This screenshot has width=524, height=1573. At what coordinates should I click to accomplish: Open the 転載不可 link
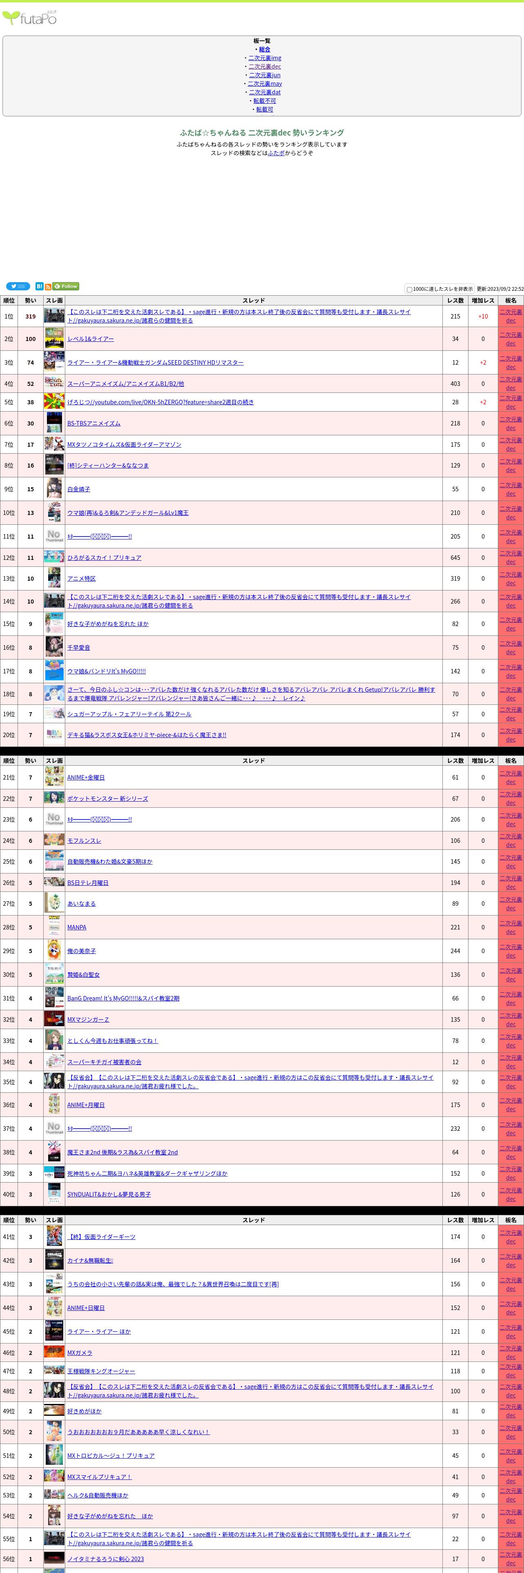[x=265, y=101]
